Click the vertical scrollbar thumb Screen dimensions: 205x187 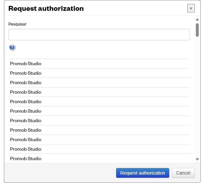197,30
